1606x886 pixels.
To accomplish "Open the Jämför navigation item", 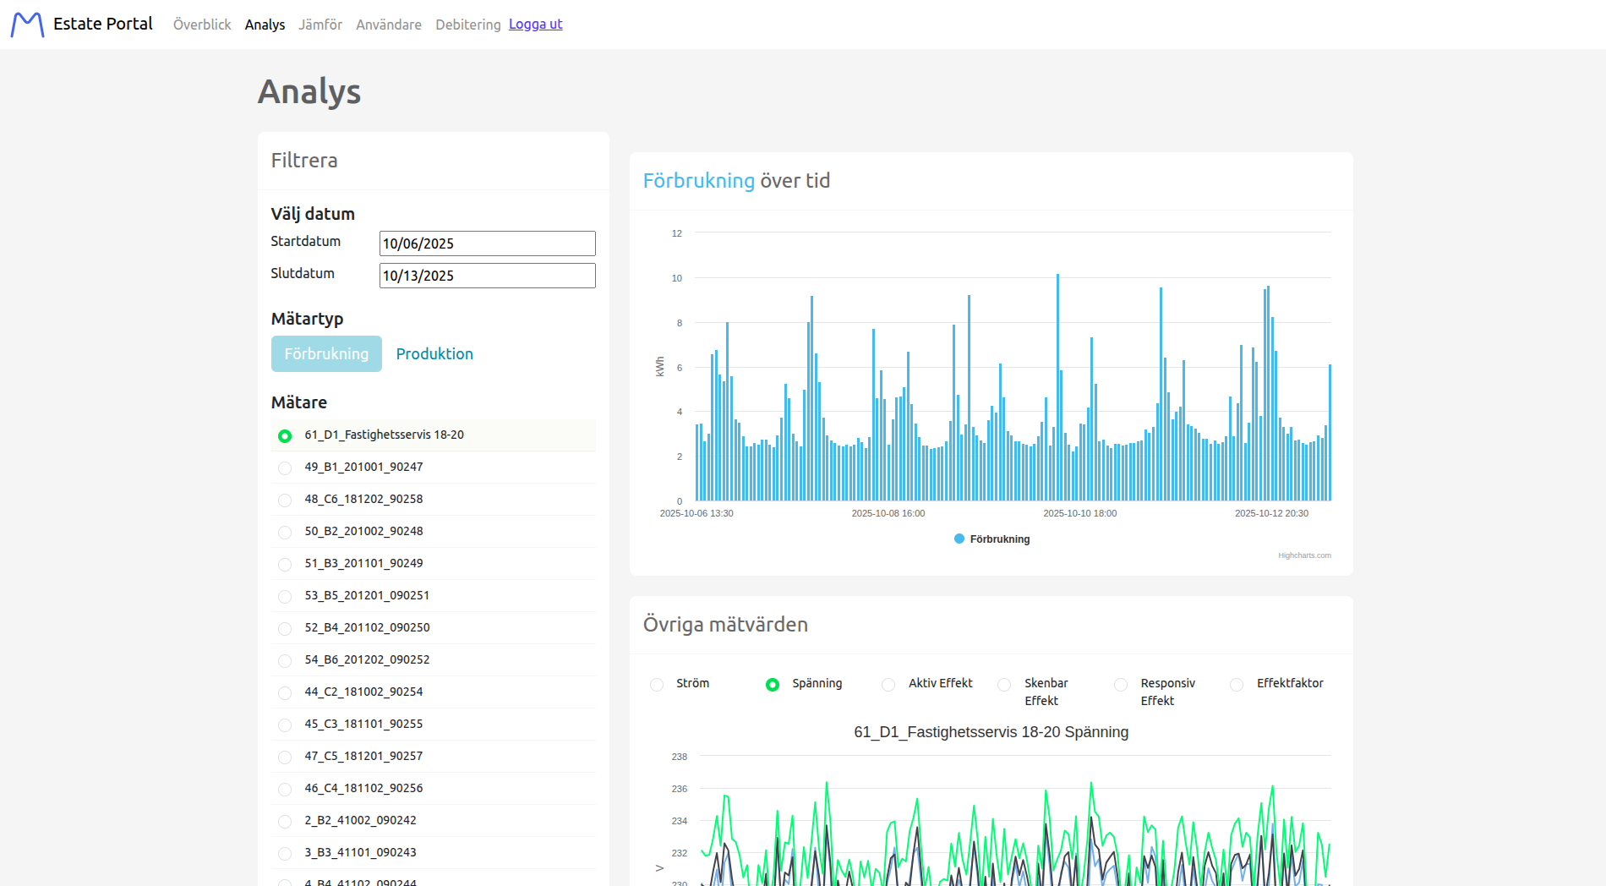I will 320,25.
